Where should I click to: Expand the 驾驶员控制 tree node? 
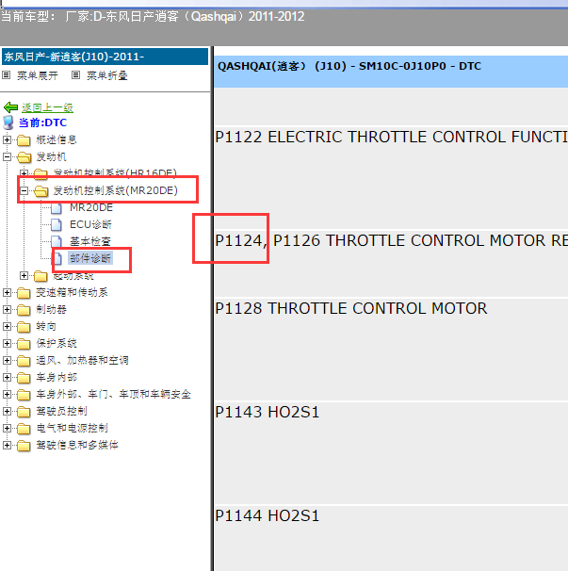tap(7, 411)
